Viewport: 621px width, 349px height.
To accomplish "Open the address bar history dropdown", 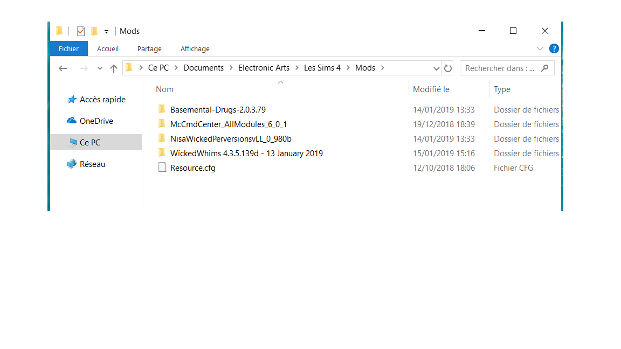I will click(x=436, y=68).
